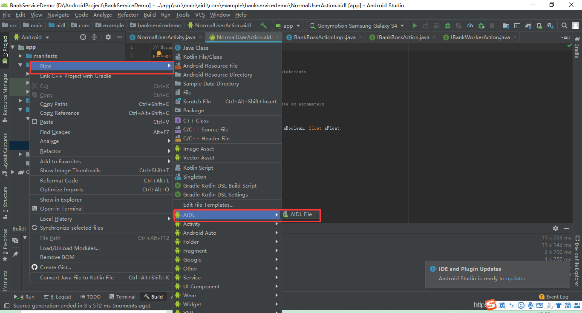Expand the manifests folder
Viewport: 582px width, 313px height.
[x=20, y=56]
